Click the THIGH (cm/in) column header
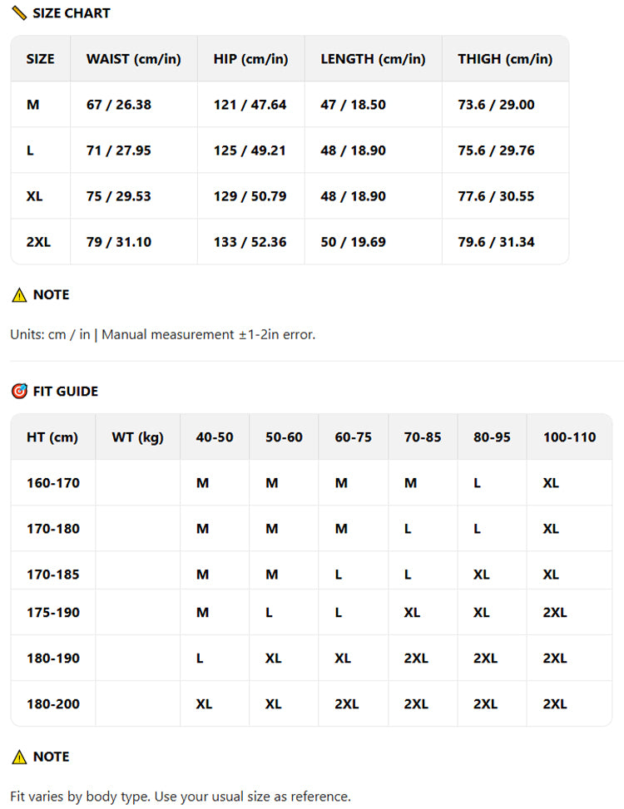624x809 pixels. [x=505, y=59]
